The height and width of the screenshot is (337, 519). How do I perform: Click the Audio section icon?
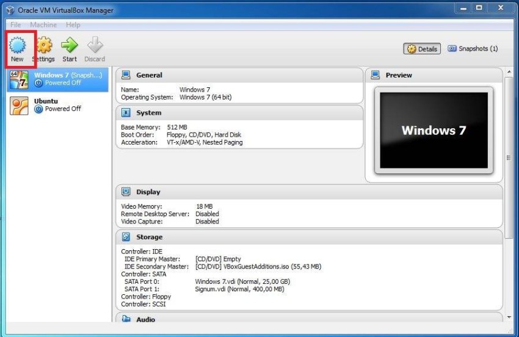[126, 319]
